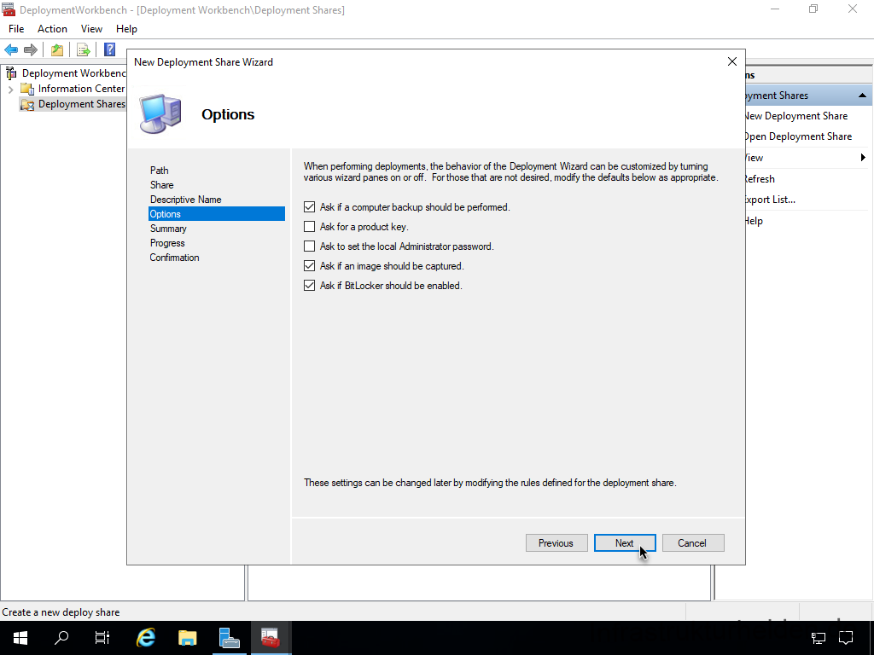Click Help in the Actions pane
The width and height of the screenshot is (874, 655).
[x=753, y=221]
